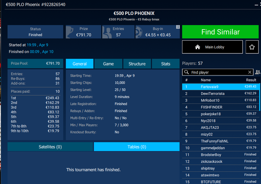Click the info icon on Buy-in box

(178, 27)
